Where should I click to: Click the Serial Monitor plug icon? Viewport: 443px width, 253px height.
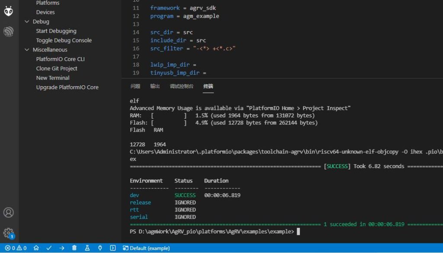(x=100, y=248)
